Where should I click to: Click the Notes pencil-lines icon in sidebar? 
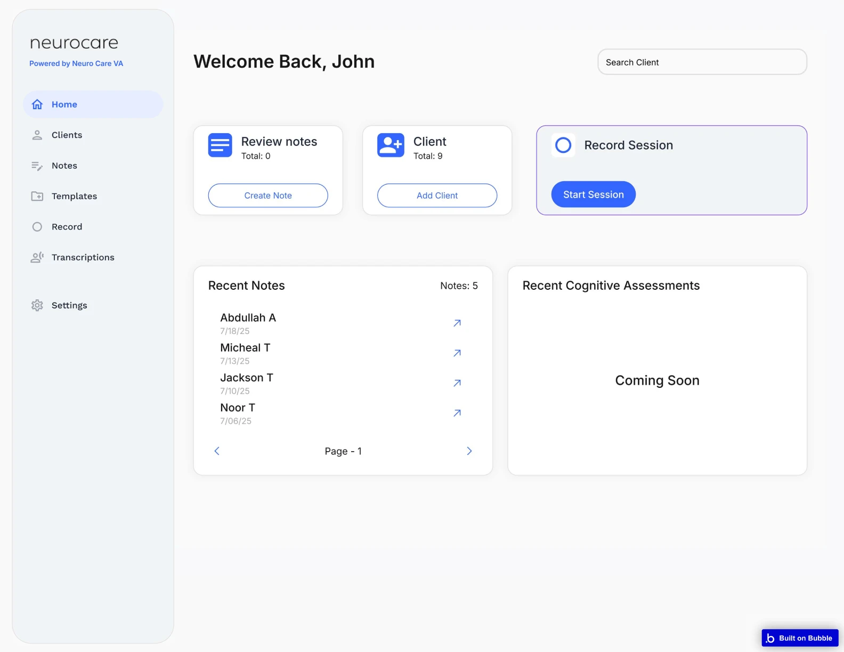pyautogui.click(x=37, y=166)
